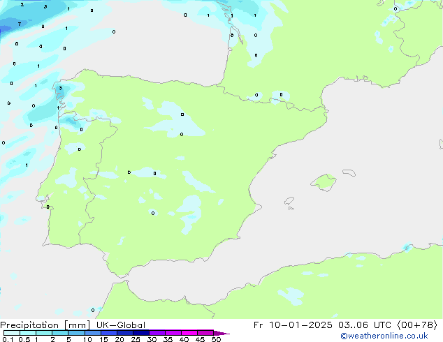The height and width of the screenshot is (342, 443).
Task: Pick the 15–20 mm legend swatch
Action: tap(109, 333)
